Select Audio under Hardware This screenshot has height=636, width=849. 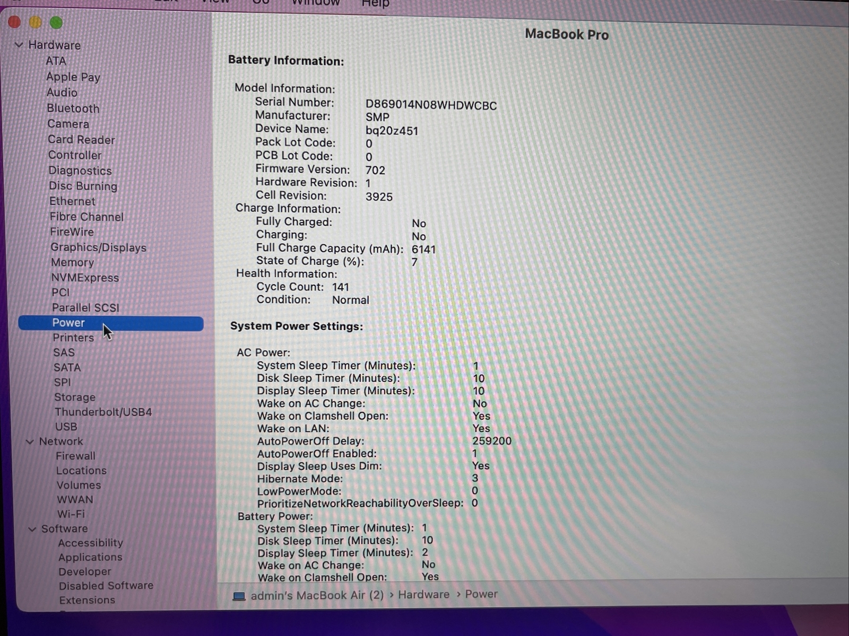coord(62,92)
